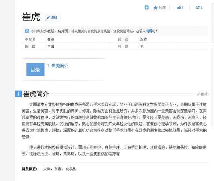This screenshot has width=214, height=181.
Task: Click the share arrow icon
Action: click(x=197, y=8)
